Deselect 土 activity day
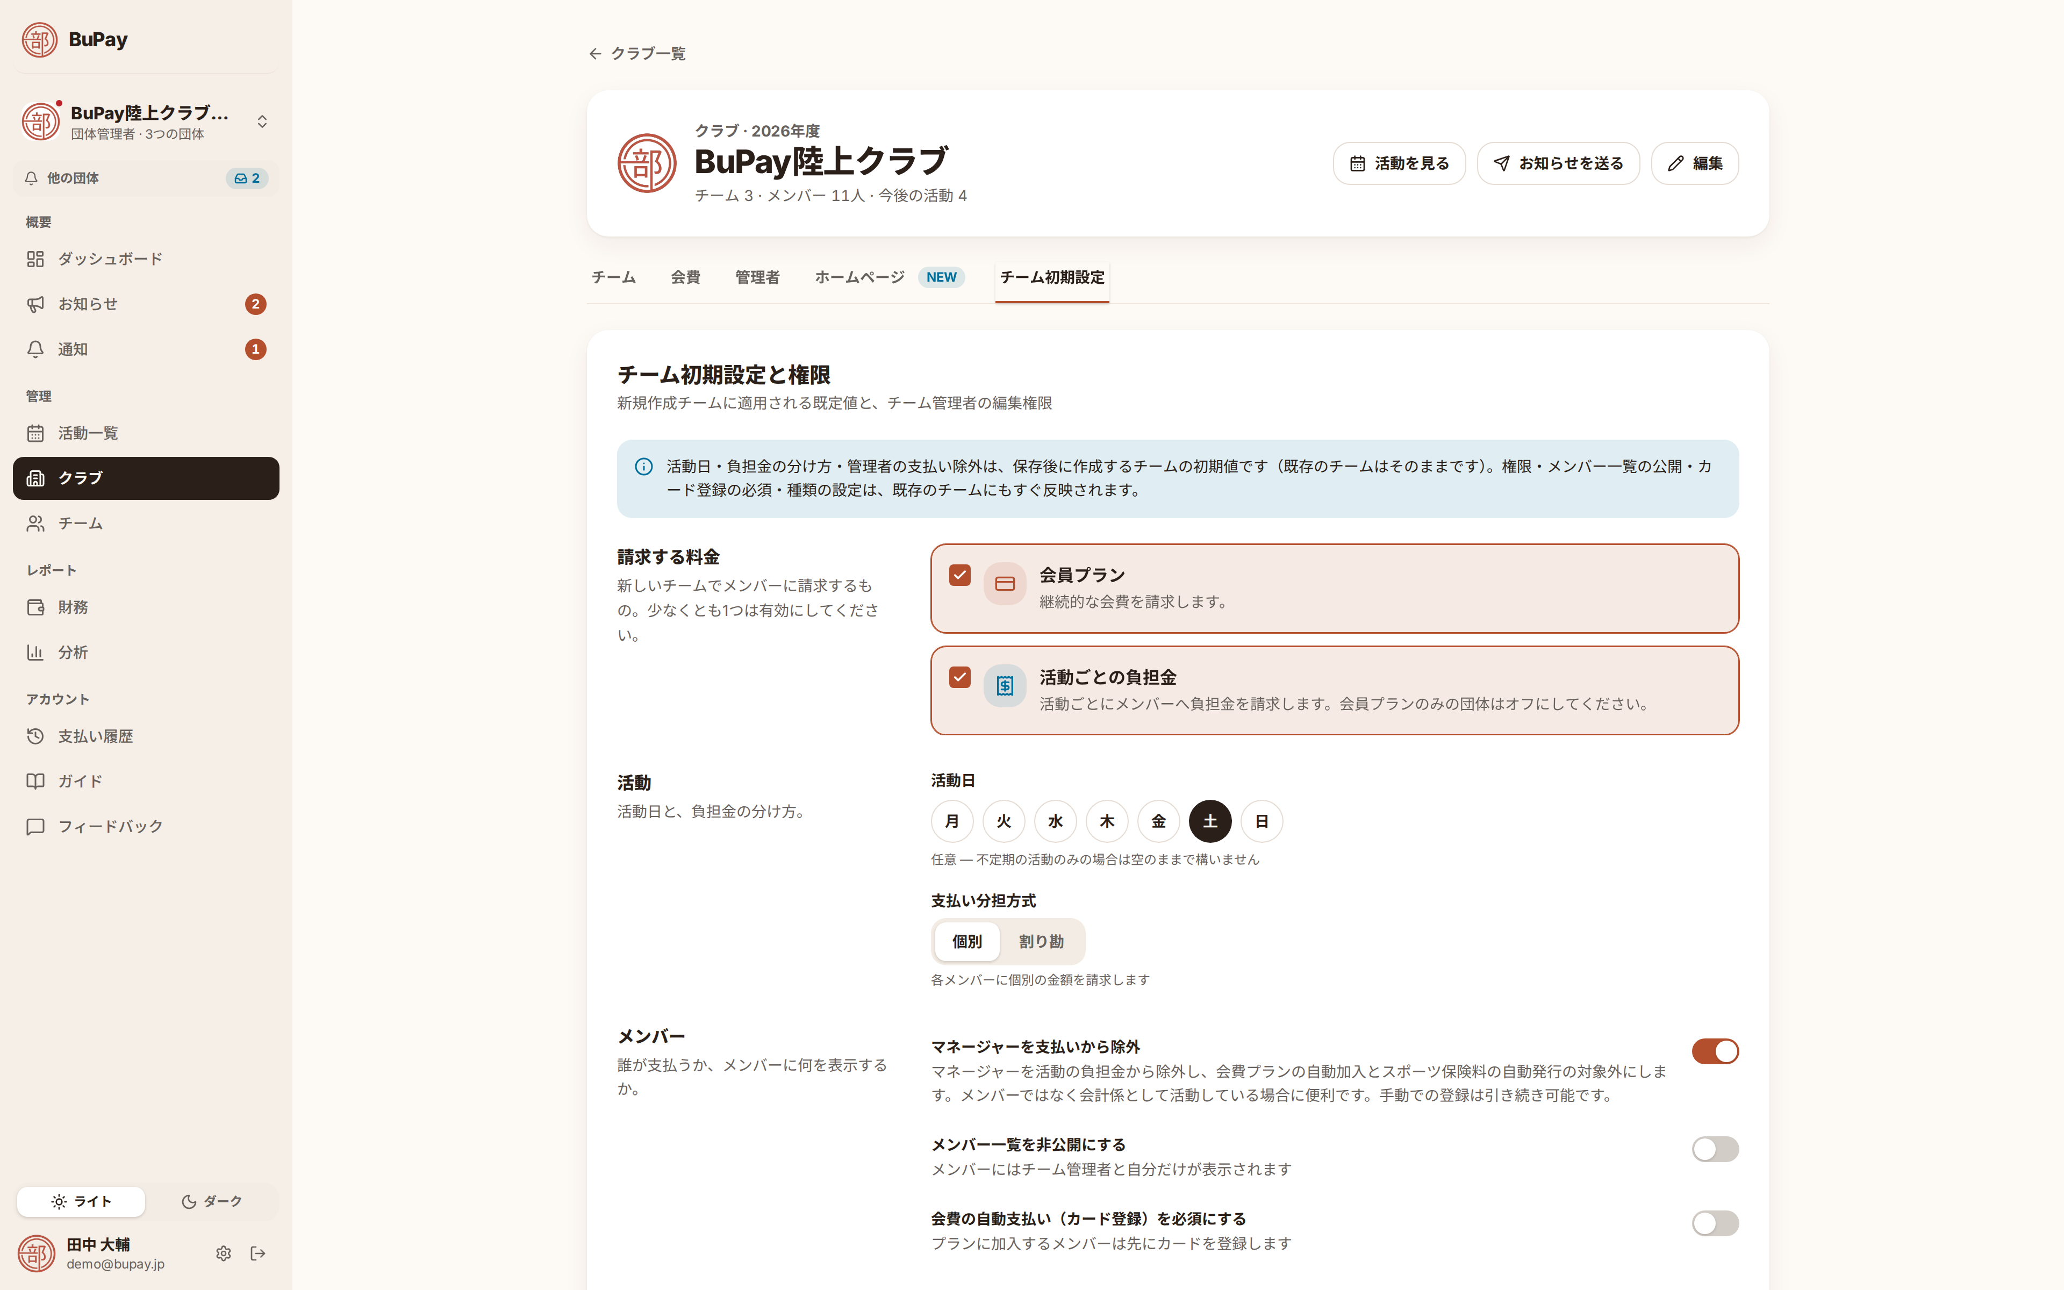 click(x=1210, y=822)
